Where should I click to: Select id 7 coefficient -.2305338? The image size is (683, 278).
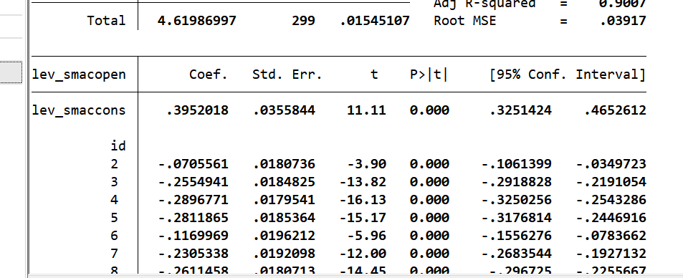(194, 253)
